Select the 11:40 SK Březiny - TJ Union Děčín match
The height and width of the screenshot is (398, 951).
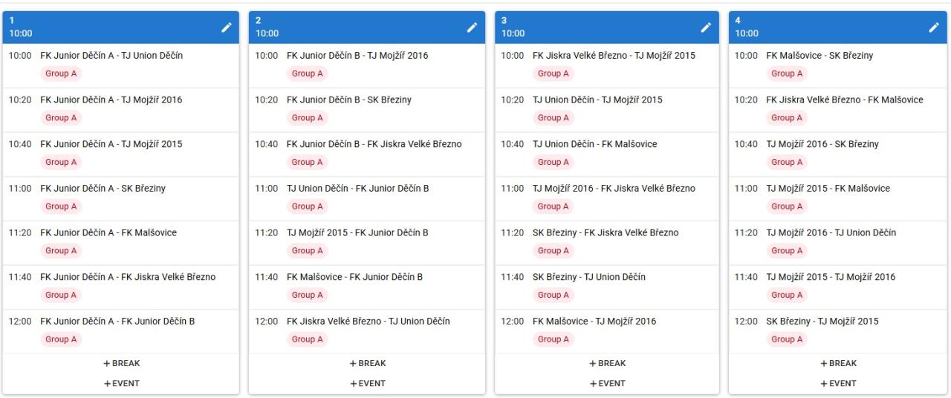coord(588,277)
